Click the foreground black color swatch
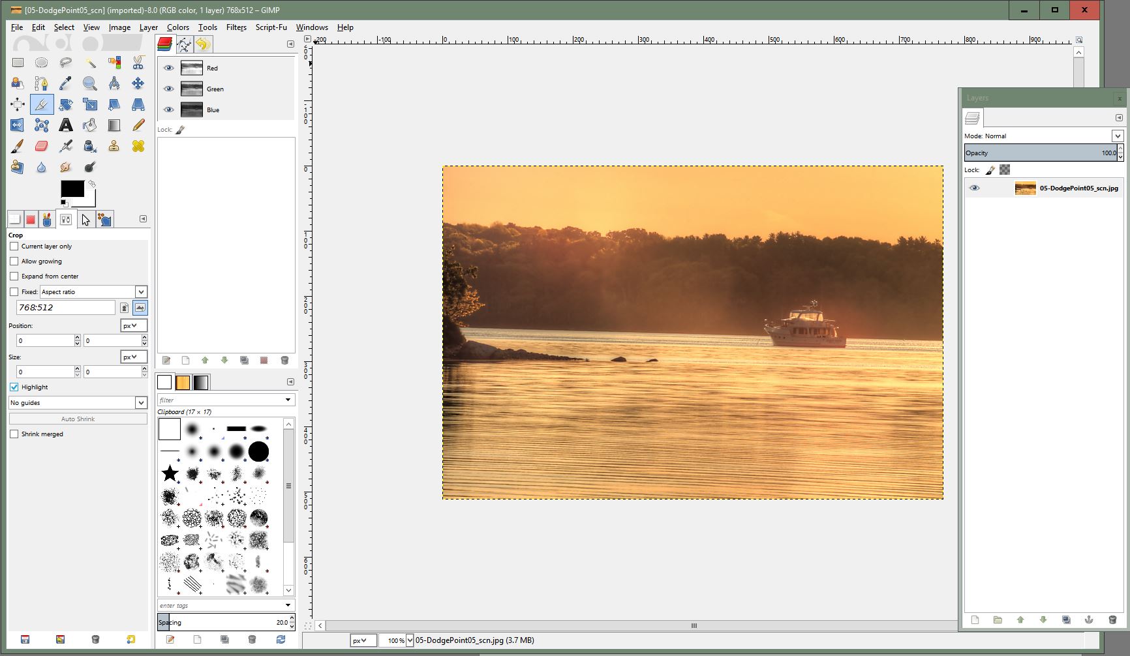The height and width of the screenshot is (656, 1130). 72,188
